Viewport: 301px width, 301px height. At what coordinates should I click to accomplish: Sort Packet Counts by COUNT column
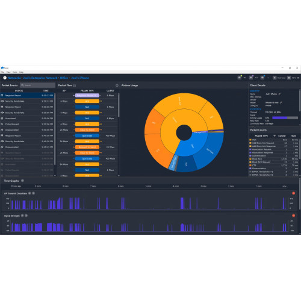pos(282,135)
